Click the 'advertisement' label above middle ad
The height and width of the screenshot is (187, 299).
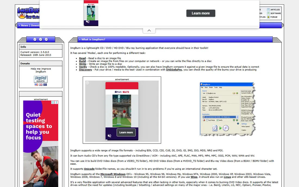122,79
